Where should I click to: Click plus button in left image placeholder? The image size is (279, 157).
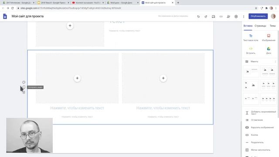point(77,78)
